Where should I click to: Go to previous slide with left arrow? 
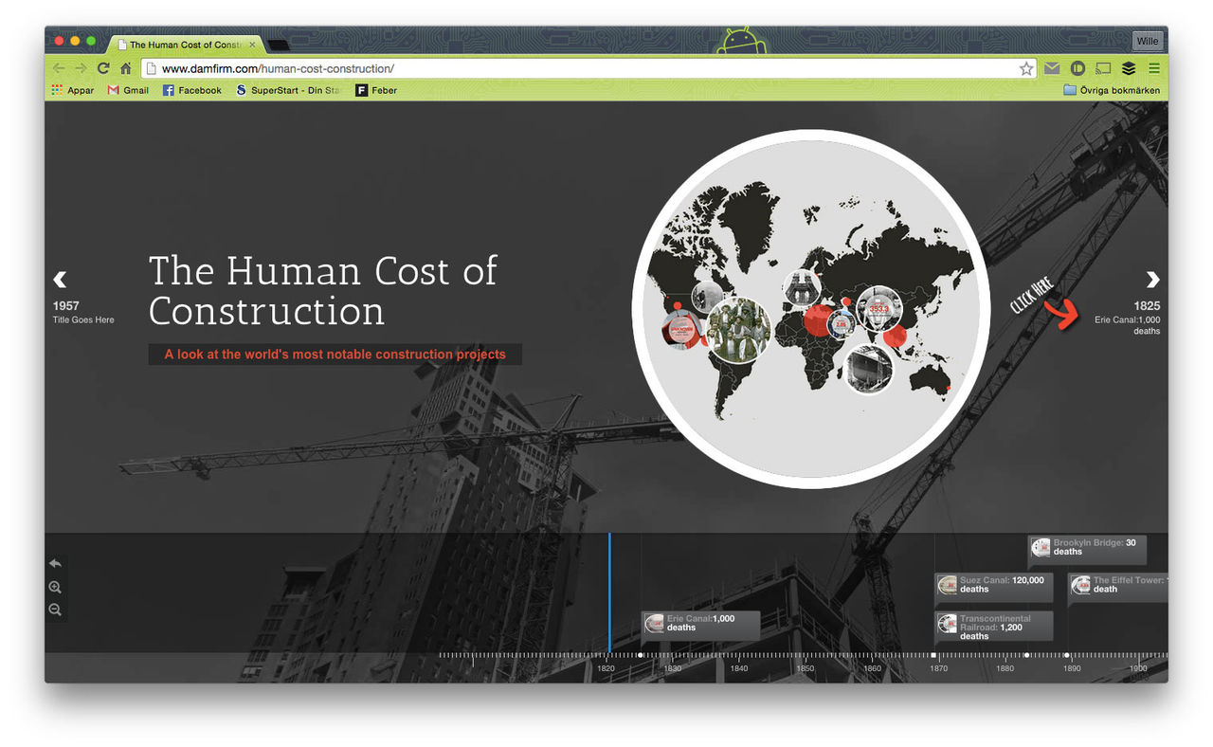[x=60, y=280]
